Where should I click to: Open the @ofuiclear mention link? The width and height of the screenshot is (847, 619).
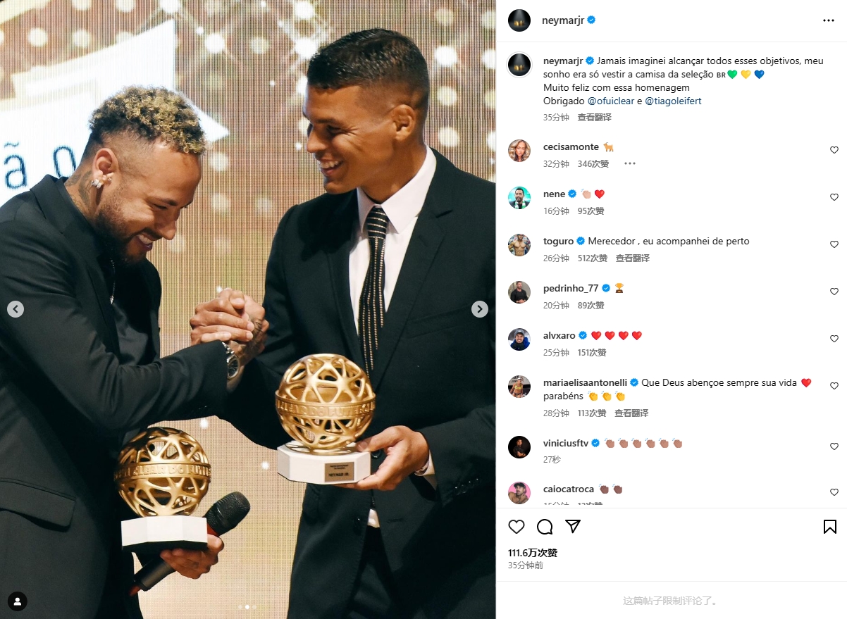point(611,101)
